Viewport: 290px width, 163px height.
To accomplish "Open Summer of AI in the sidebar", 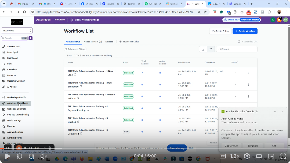I will tap(13, 47).
